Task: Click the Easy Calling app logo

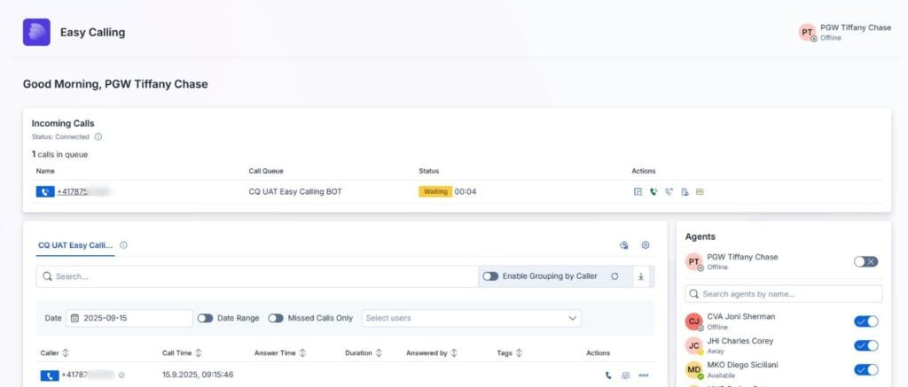Action: click(36, 33)
